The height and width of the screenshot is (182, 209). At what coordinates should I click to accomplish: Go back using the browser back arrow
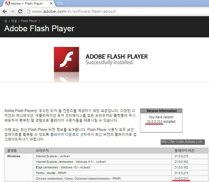[5, 11]
